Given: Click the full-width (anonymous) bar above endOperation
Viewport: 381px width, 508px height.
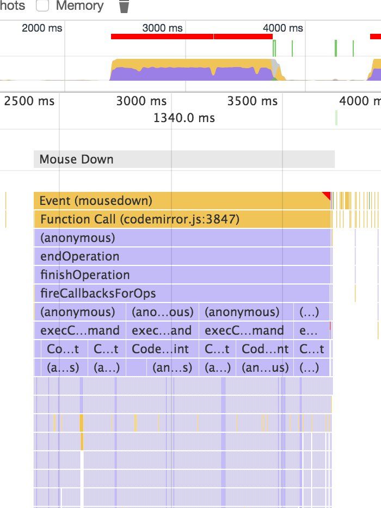Looking at the screenshot, I should (182, 238).
